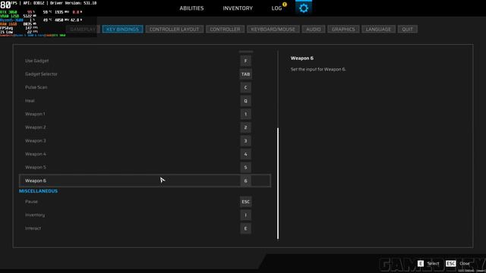
Task: Click the 5 key binding for Weapon 5
Action: coord(245,168)
